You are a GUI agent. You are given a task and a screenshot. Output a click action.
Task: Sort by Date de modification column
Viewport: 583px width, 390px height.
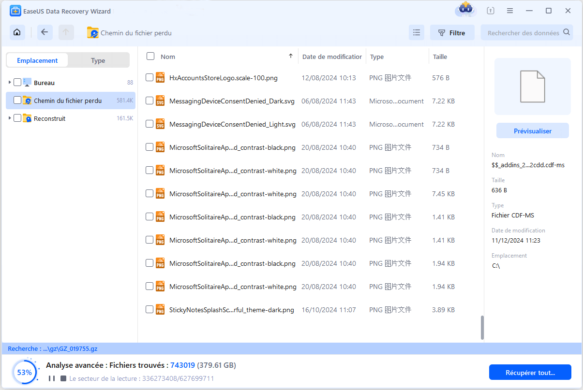point(332,57)
